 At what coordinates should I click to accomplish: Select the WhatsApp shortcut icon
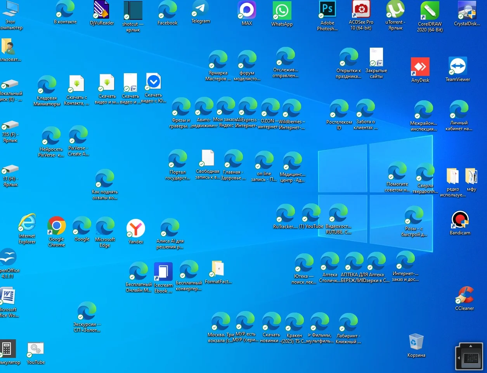(x=282, y=11)
